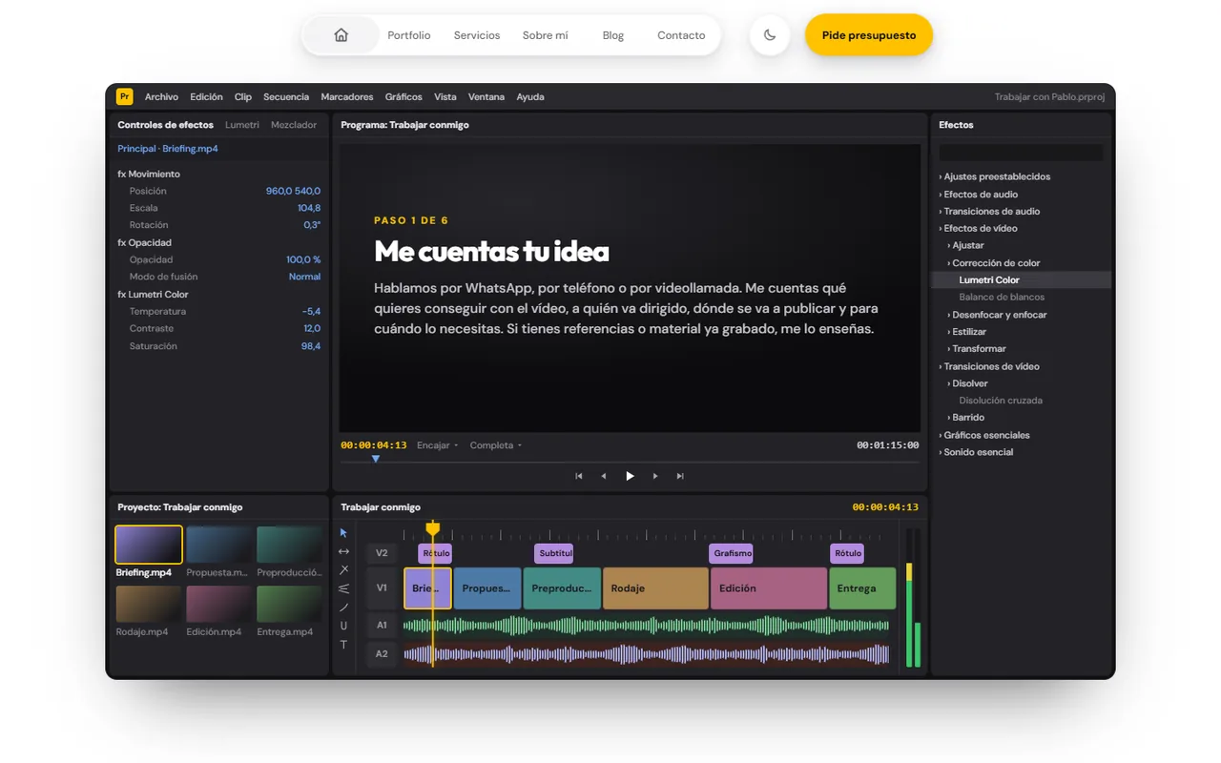Click the yellow timeline playhead handle
The height and width of the screenshot is (763, 1221).
433,528
